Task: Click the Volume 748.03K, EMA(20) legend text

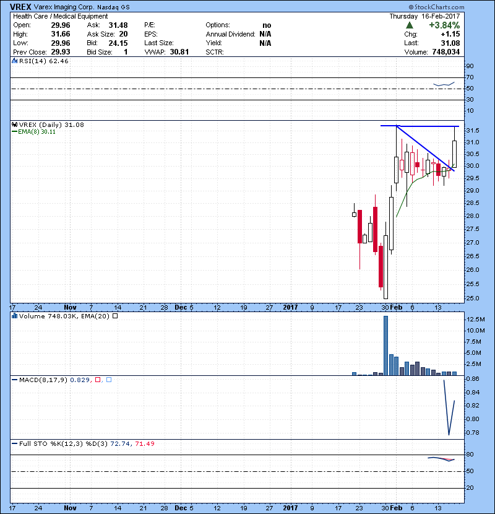Action: [64, 316]
